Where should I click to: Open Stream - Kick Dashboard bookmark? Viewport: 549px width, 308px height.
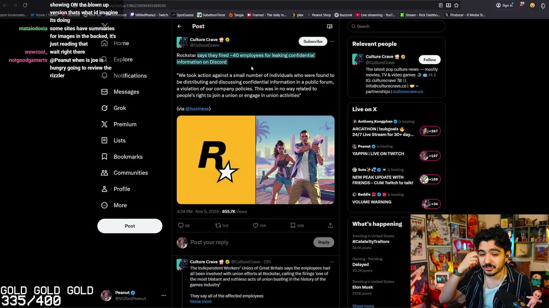pyautogui.click(x=420, y=15)
